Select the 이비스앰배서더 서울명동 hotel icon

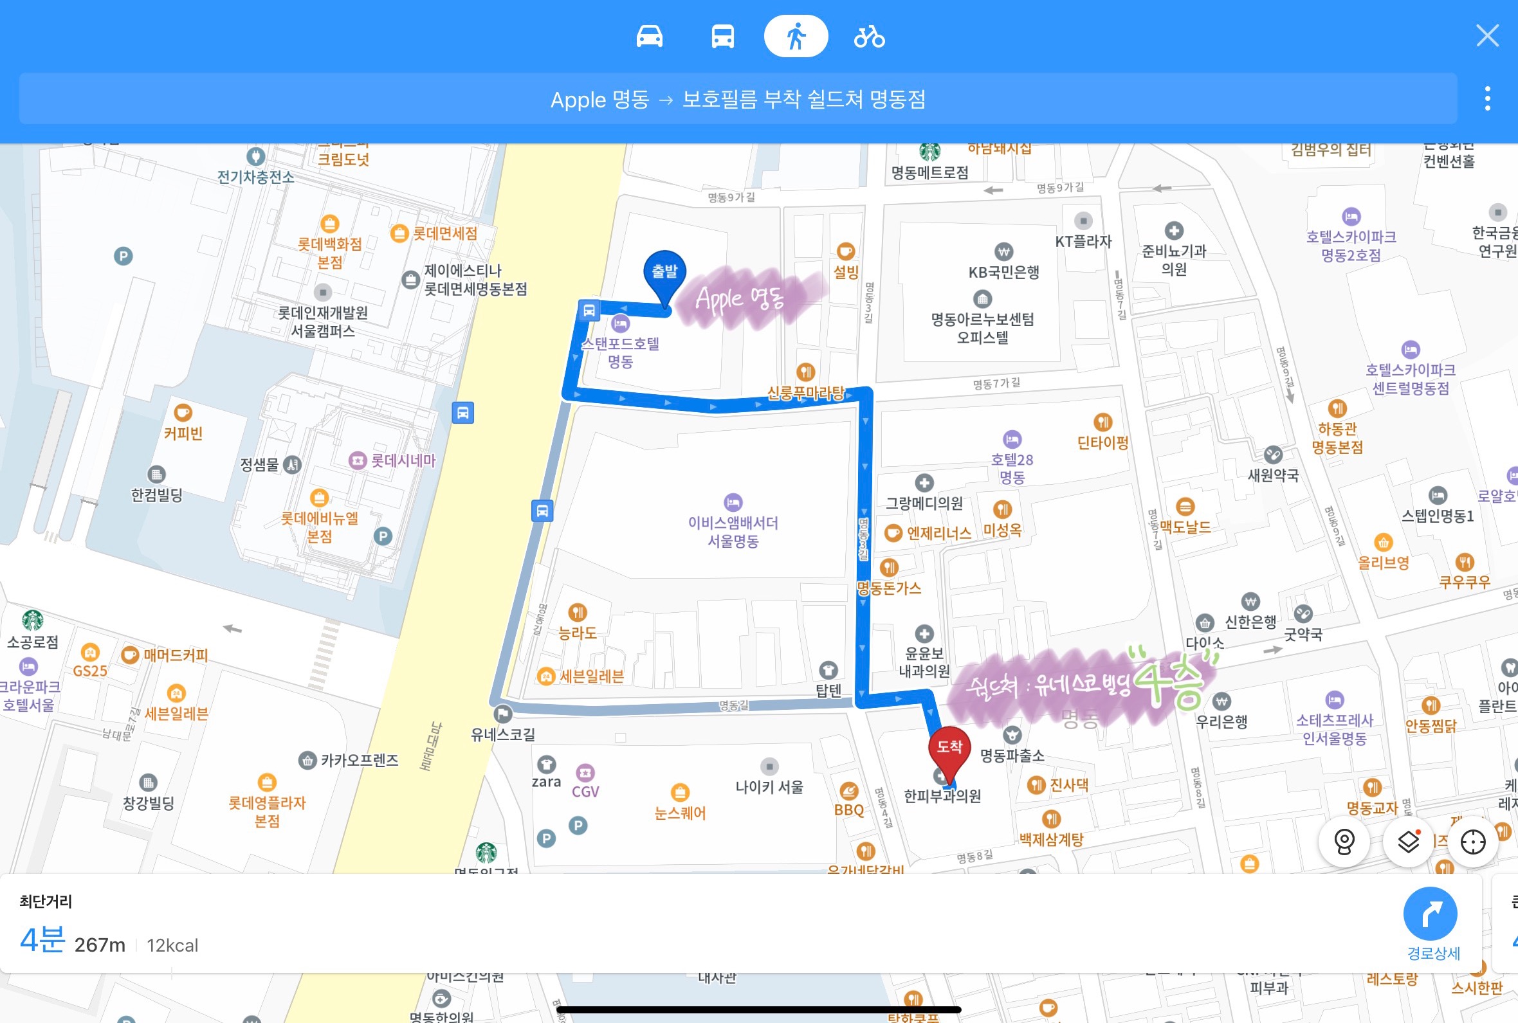point(733,502)
